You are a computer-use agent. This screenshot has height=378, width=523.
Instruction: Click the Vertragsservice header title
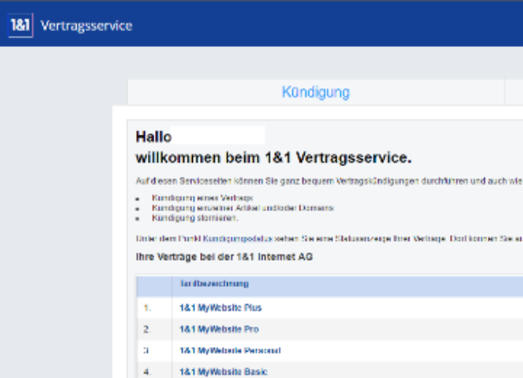click(x=87, y=25)
